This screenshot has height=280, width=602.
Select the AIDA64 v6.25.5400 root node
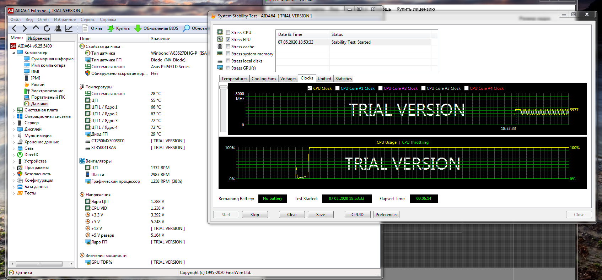(x=31, y=46)
